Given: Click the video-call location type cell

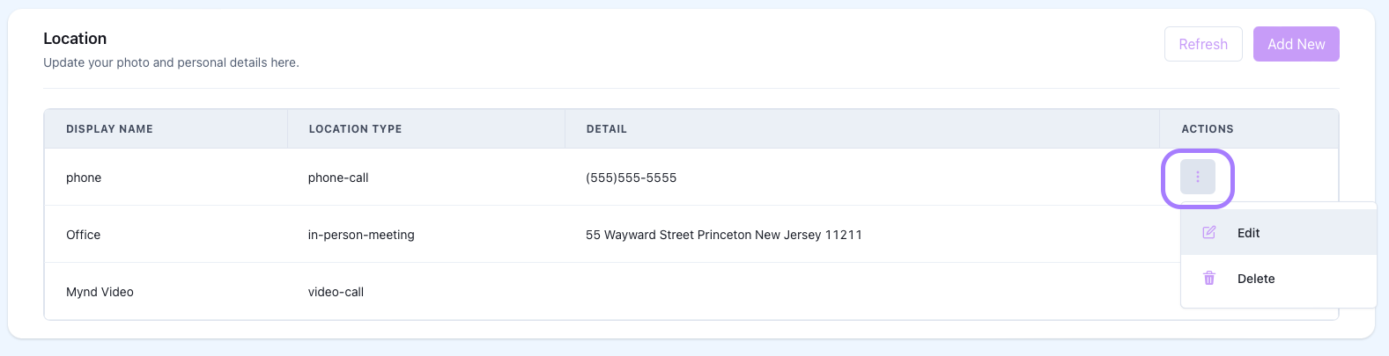Looking at the screenshot, I should tap(336, 292).
